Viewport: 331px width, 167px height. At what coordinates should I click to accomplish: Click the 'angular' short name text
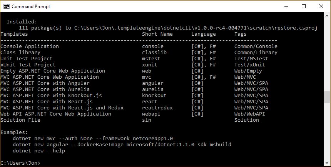pos(153,83)
